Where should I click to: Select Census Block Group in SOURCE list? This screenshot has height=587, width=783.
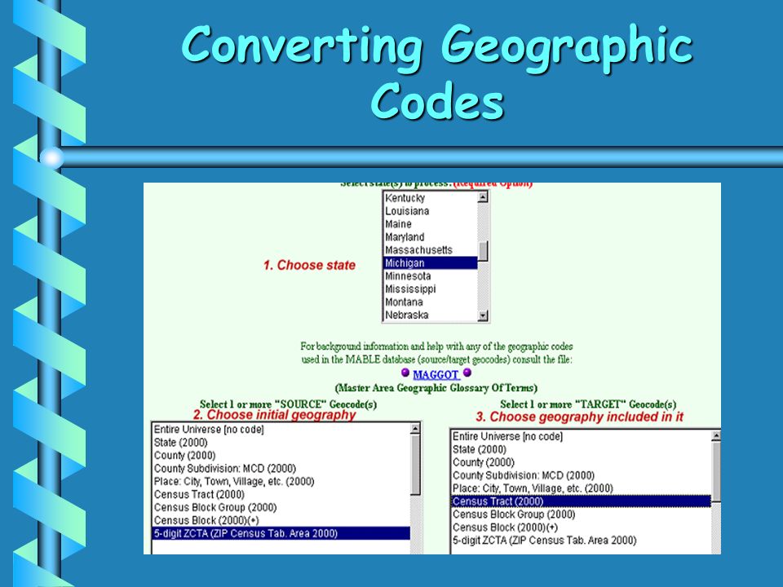click(x=281, y=507)
